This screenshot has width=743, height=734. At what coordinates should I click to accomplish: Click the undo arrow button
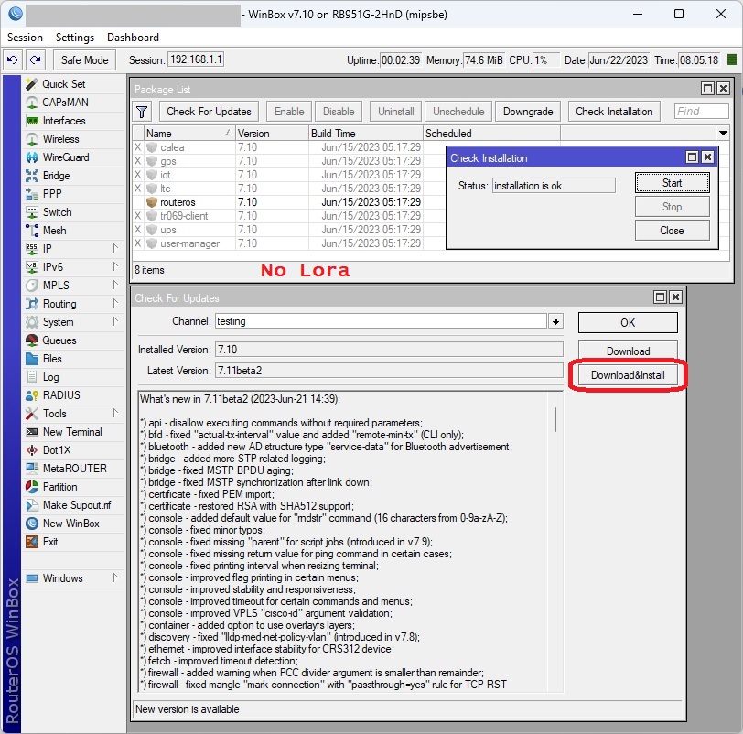coord(13,60)
